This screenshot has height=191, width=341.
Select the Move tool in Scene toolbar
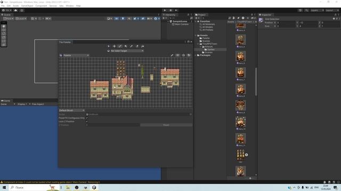coord(4,30)
